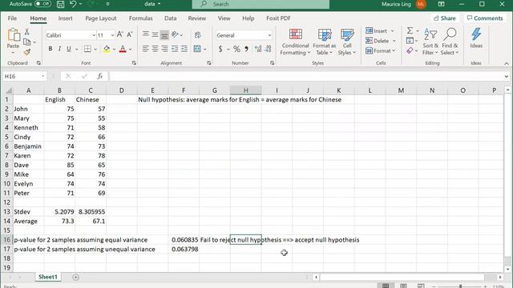Screen dimensions: 513x288
Task: Open the font size dropdown
Action: (112, 35)
